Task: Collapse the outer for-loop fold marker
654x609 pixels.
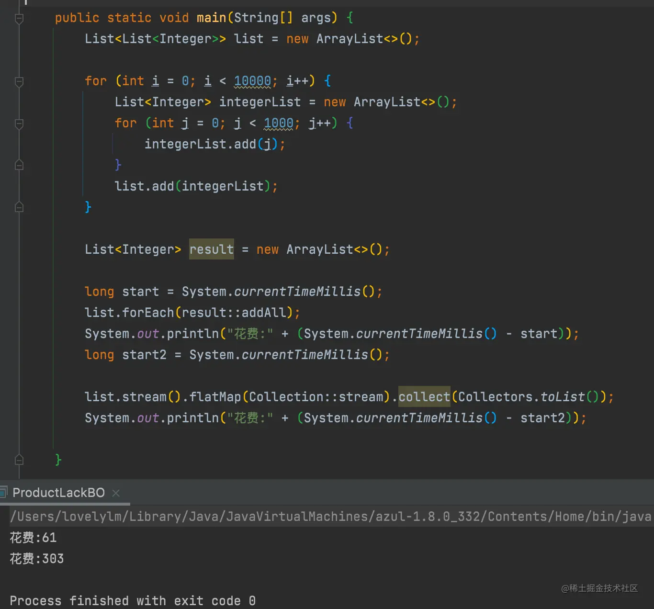Action: point(19,82)
